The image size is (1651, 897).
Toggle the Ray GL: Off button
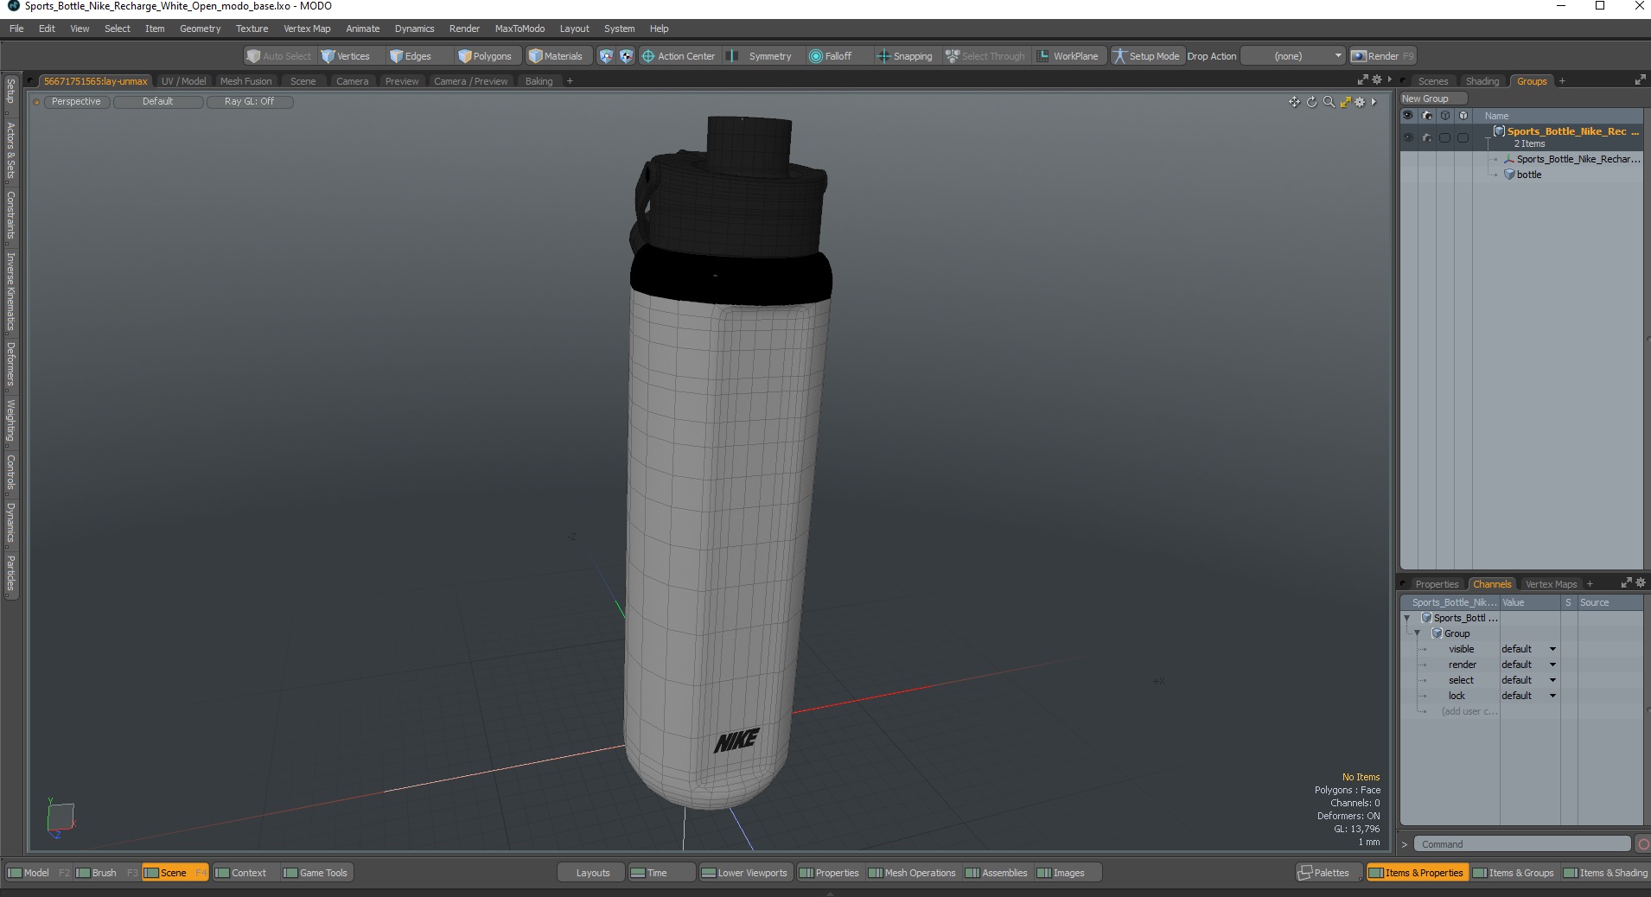click(250, 102)
